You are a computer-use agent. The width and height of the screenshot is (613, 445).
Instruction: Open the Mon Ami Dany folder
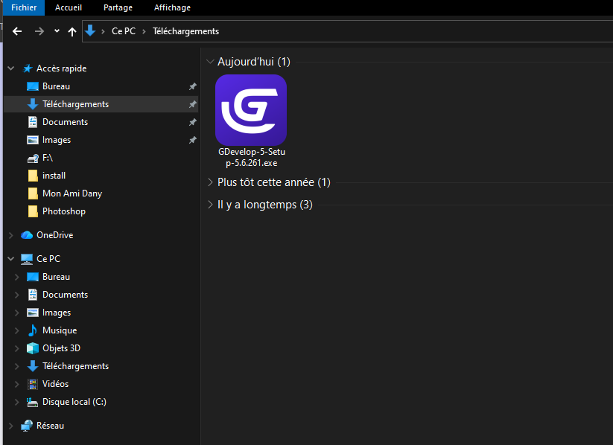pyautogui.click(x=72, y=193)
